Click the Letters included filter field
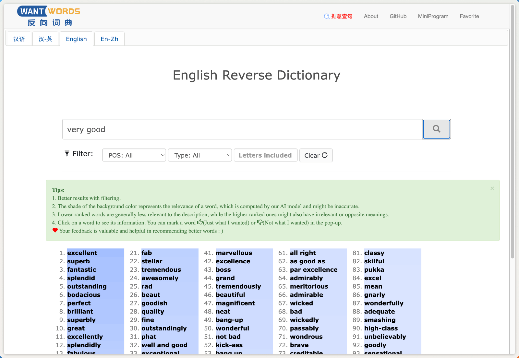This screenshot has height=358, width=519. (265, 155)
